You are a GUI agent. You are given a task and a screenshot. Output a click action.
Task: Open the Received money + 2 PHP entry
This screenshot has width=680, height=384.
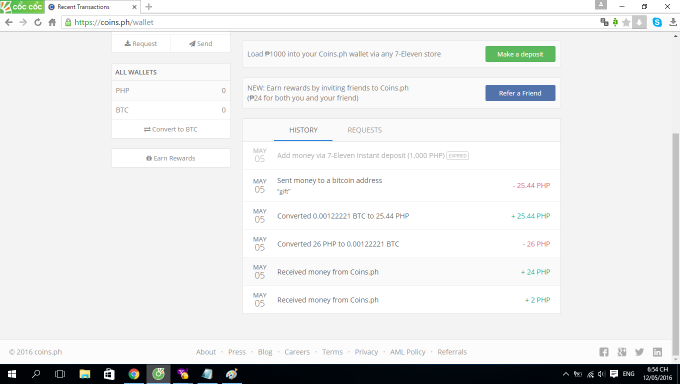pyautogui.click(x=401, y=300)
